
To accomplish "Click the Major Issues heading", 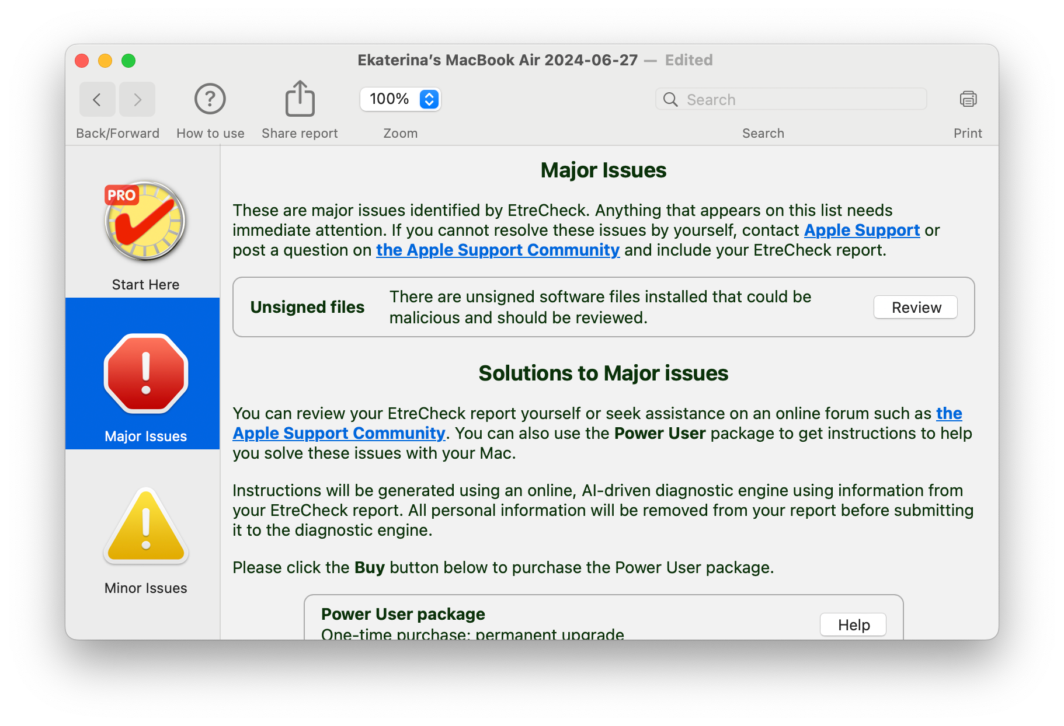I will tap(603, 170).
